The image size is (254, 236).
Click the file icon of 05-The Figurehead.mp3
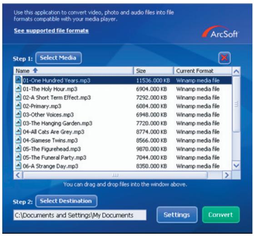click(18, 149)
